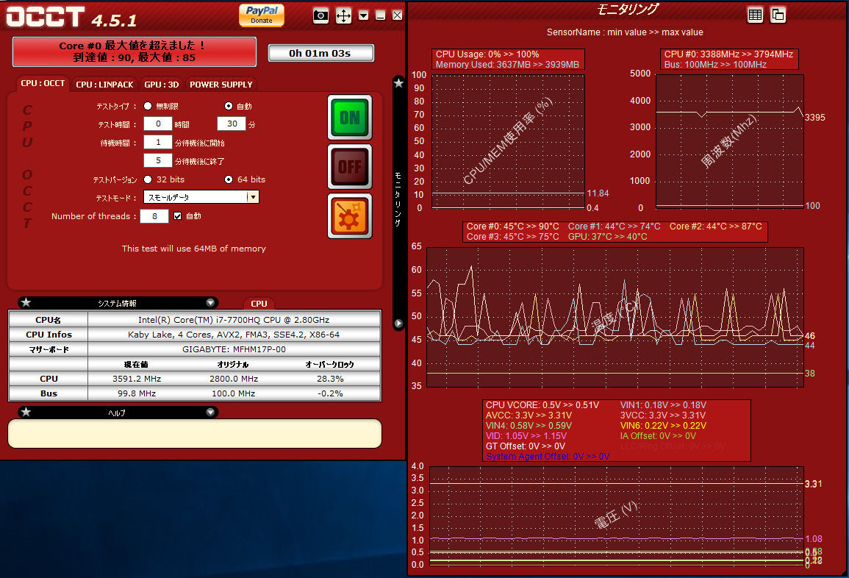Start the test with the green ON button
The height and width of the screenshot is (578, 849).
350,117
